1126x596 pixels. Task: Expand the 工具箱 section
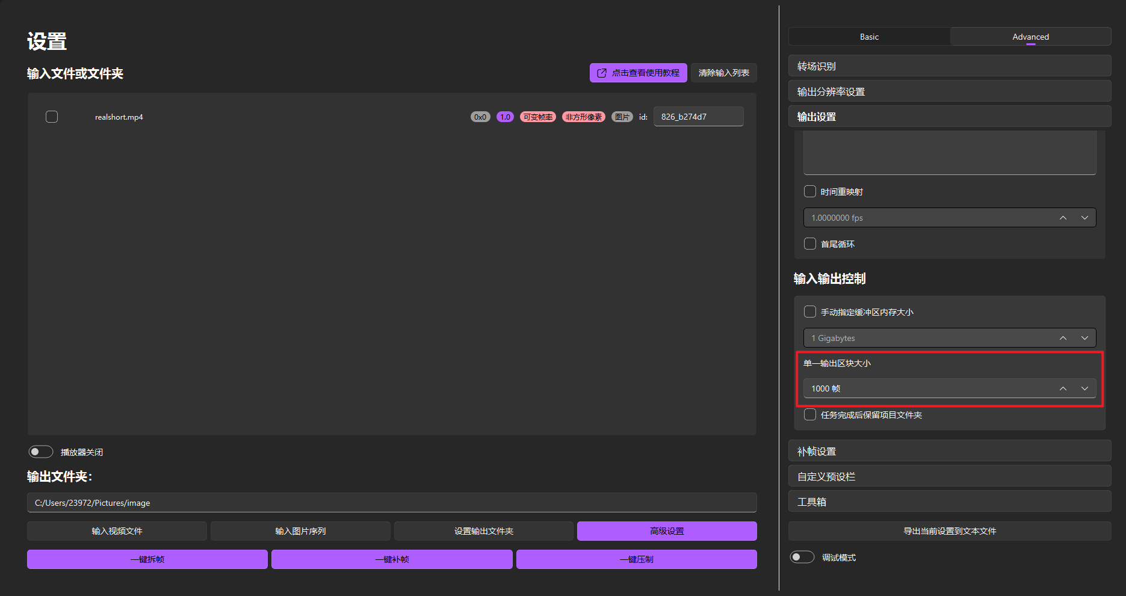(950, 502)
